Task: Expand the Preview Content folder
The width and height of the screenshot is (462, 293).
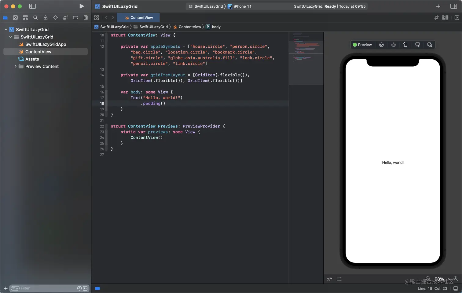Action: [x=16, y=66]
